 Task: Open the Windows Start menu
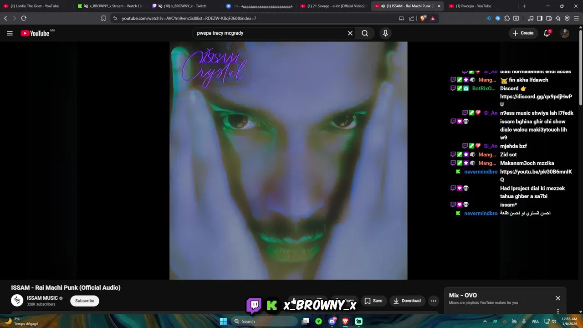point(224,321)
